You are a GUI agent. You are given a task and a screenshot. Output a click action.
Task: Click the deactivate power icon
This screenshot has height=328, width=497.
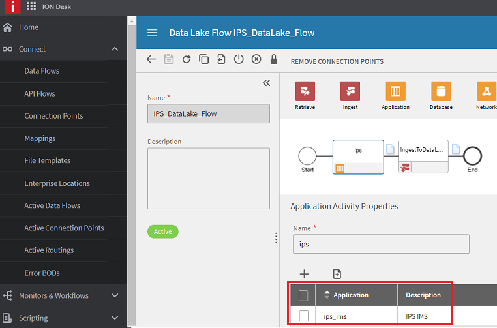(x=239, y=59)
